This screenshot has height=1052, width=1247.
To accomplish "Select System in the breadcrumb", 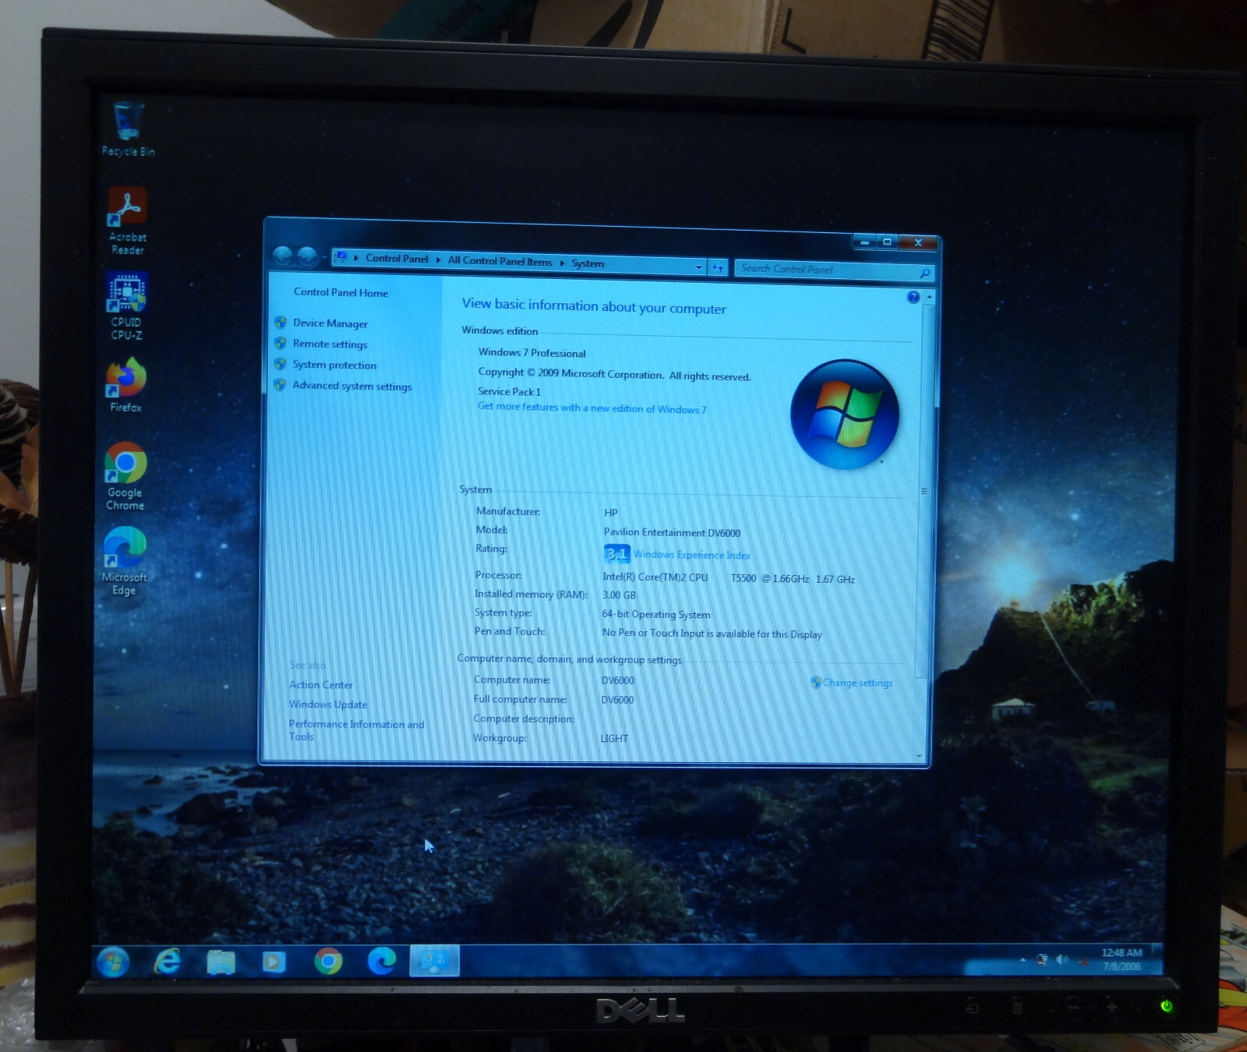I will point(588,263).
